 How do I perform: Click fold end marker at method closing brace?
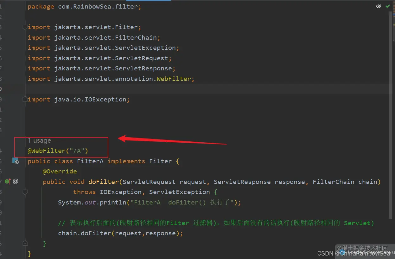coord(25,243)
